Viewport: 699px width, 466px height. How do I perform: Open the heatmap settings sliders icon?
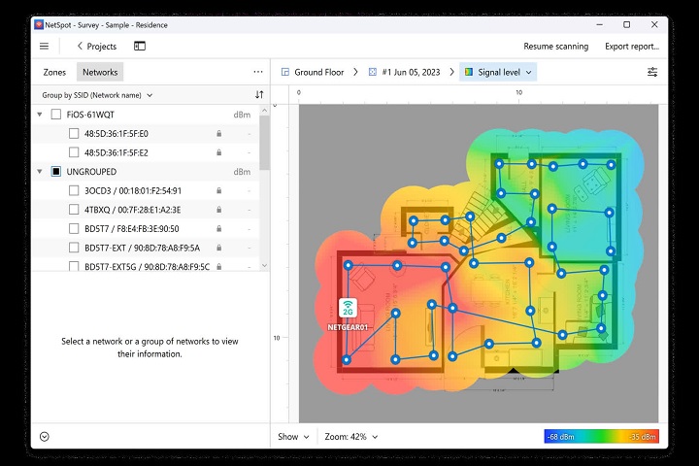pyautogui.click(x=652, y=72)
